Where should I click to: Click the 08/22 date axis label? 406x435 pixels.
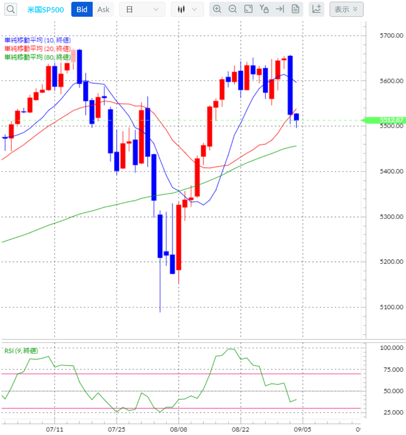click(241, 430)
